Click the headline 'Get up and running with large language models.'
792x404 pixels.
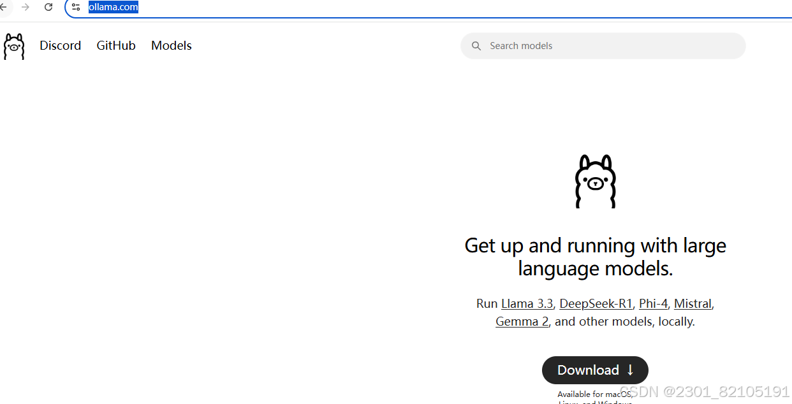point(596,257)
